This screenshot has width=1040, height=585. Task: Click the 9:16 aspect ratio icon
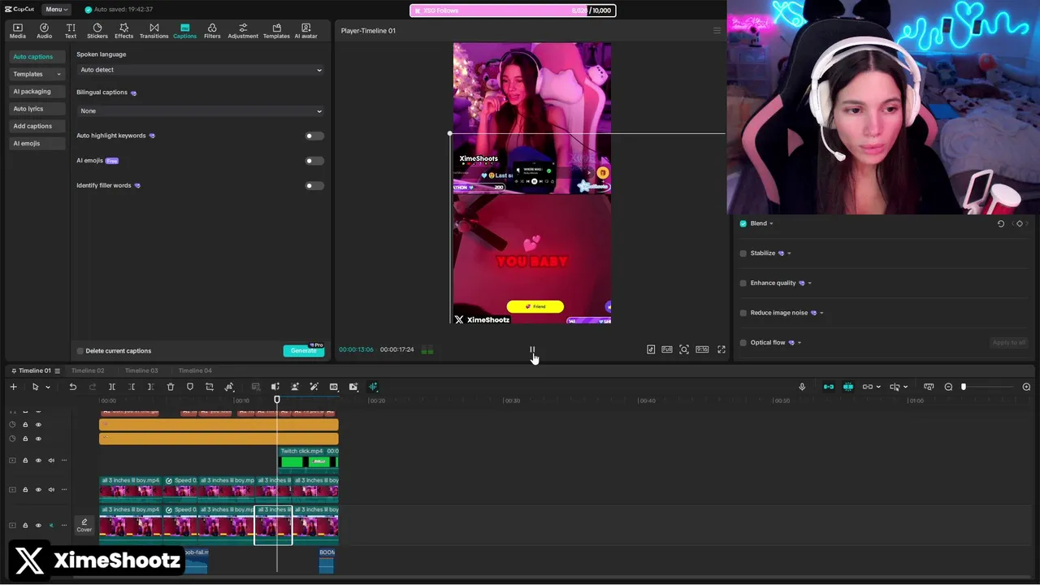pos(702,349)
